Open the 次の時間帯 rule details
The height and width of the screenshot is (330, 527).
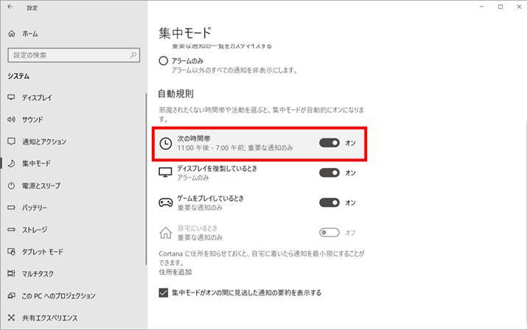pos(259,144)
